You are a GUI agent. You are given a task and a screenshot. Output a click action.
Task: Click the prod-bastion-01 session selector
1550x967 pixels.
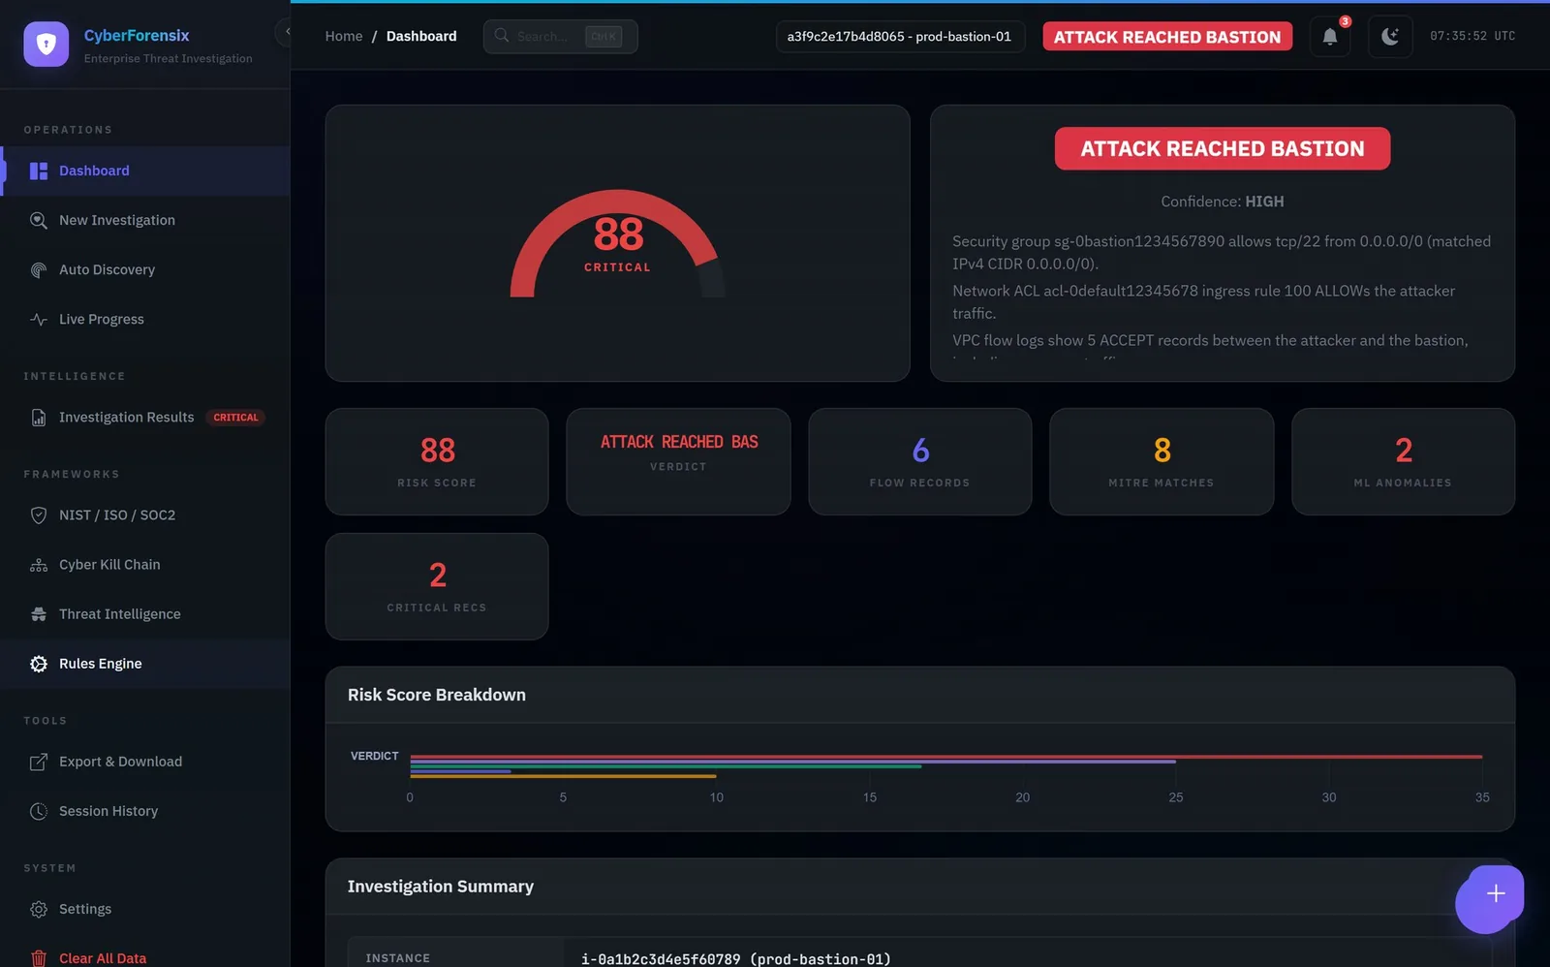coord(900,37)
